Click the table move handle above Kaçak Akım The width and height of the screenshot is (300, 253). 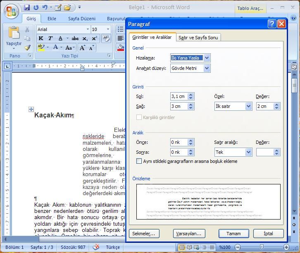point(31,109)
